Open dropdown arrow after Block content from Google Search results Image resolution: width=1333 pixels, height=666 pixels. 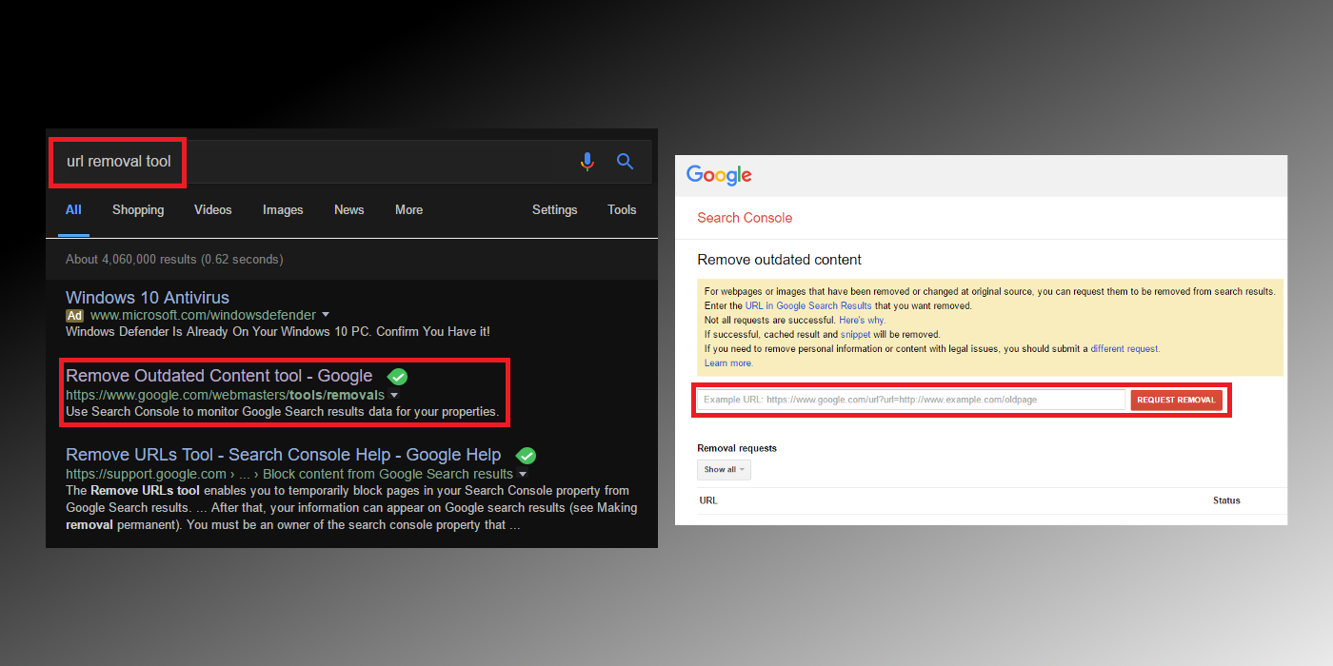[523, 474]
